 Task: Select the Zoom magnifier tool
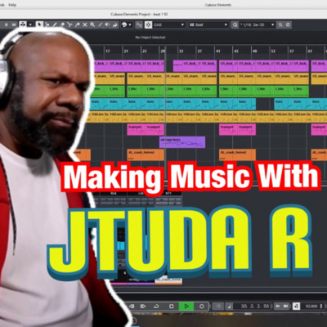click(x=92, y=25)
